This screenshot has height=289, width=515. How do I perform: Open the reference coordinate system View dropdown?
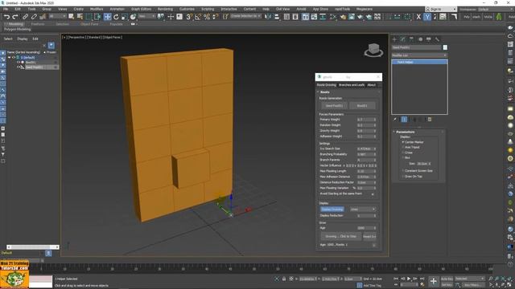[146, 16]
